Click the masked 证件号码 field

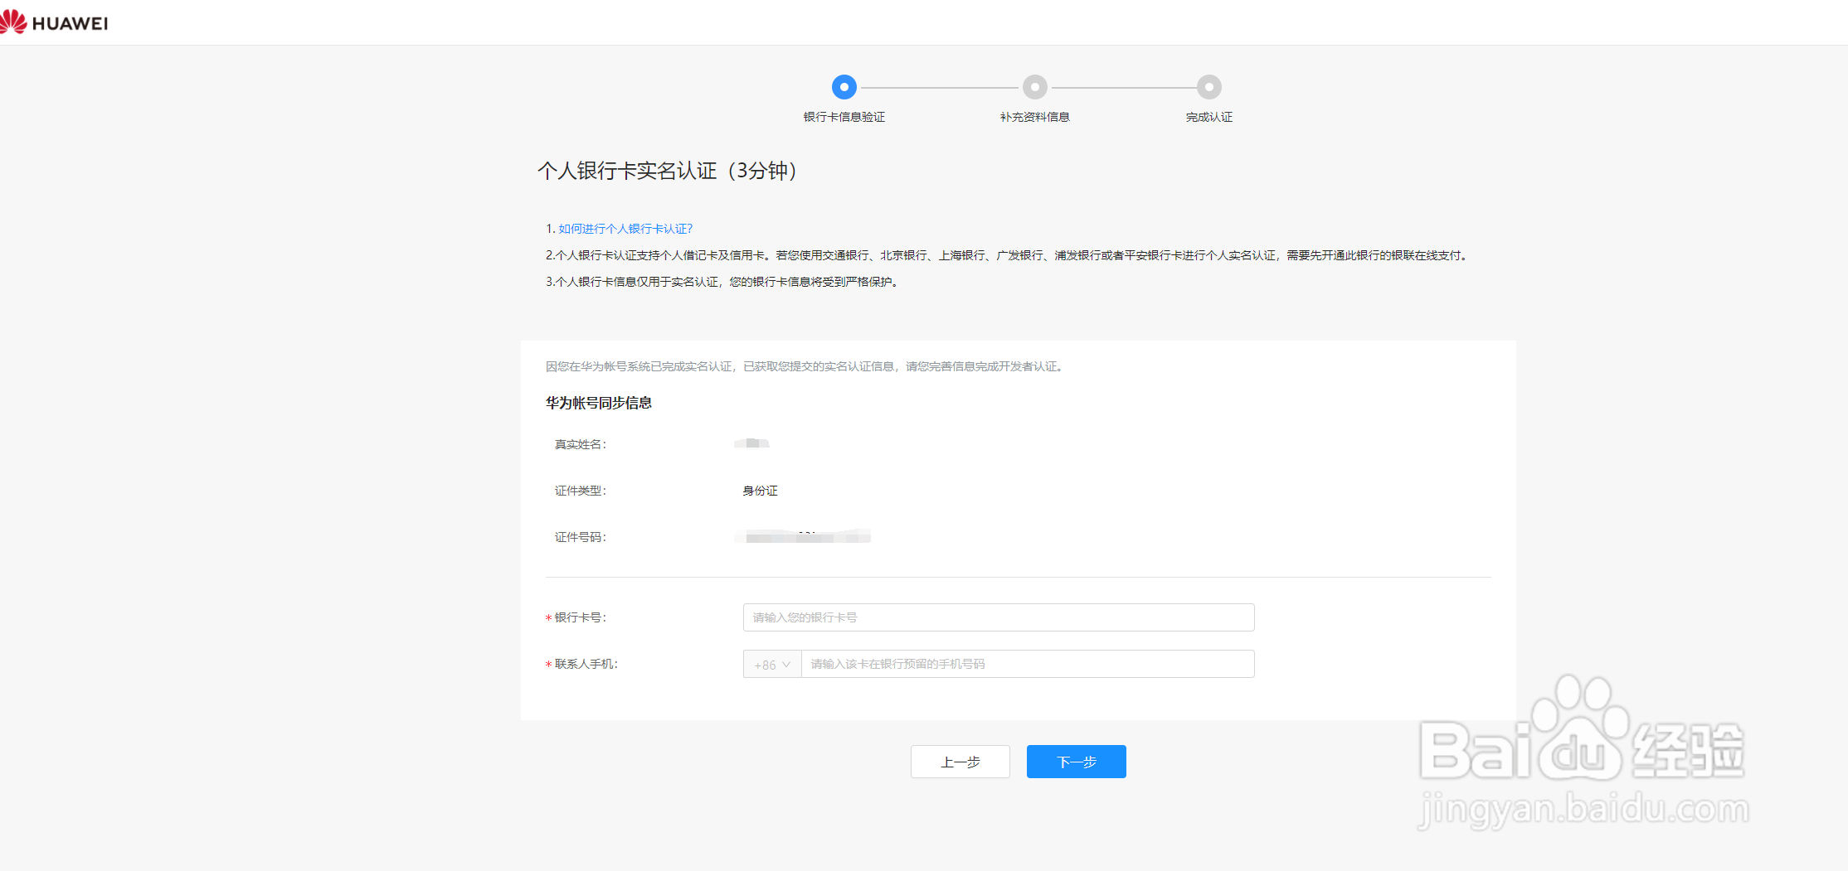tap(801, 536)
